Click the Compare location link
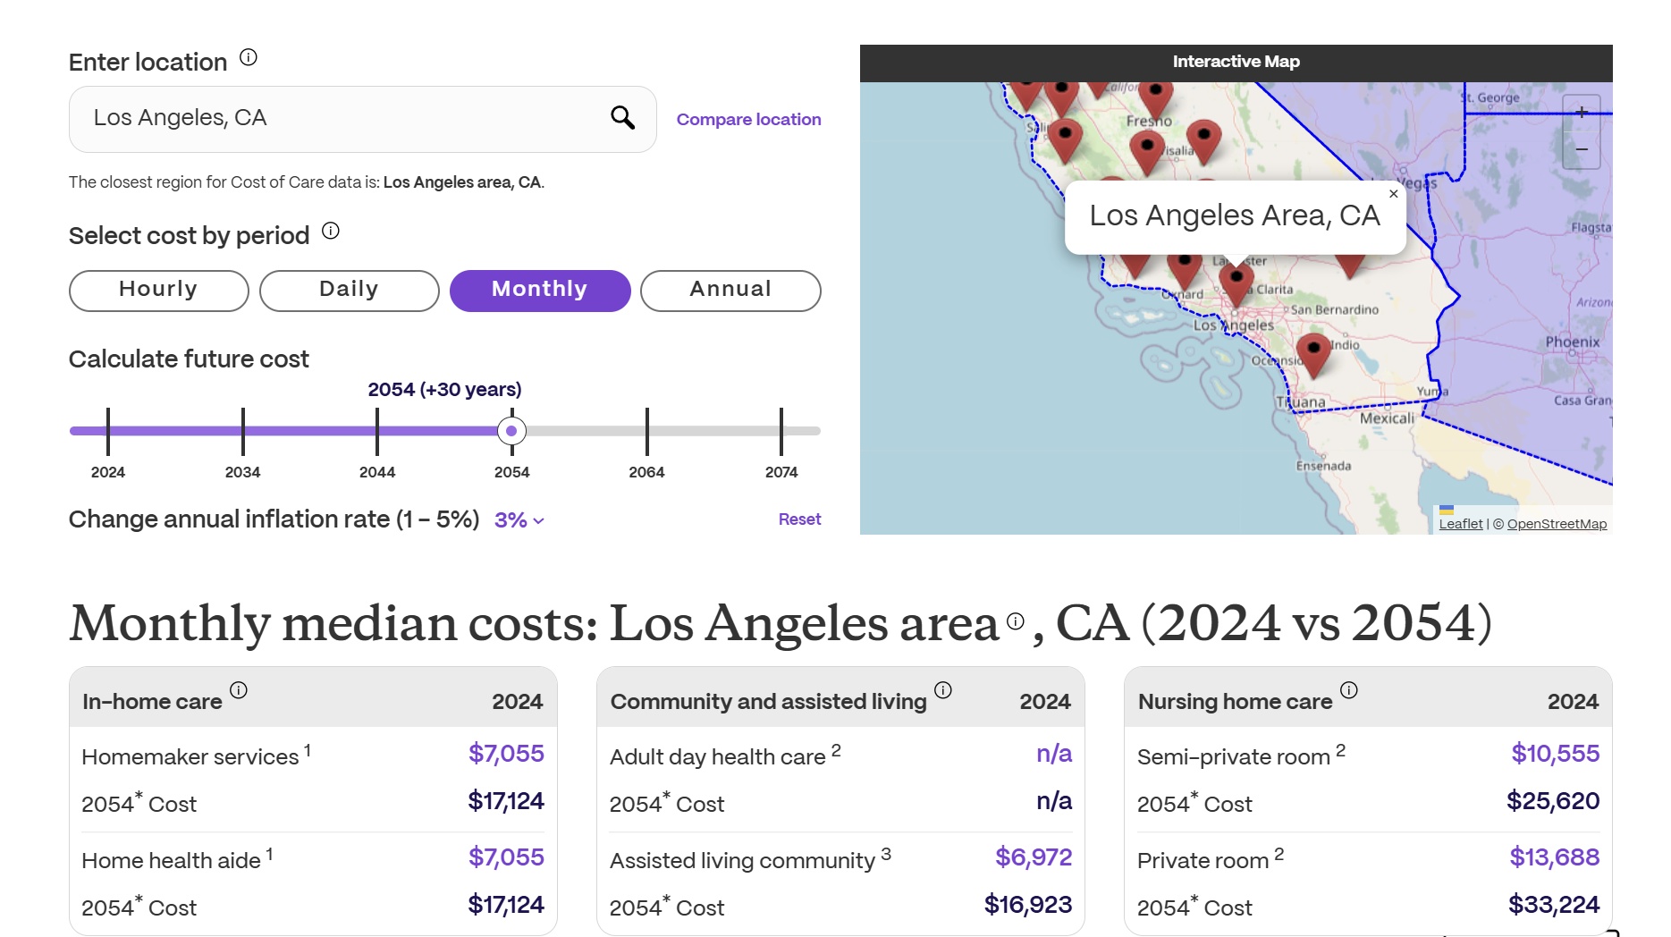This screenshot has width=1671, height=937. (x=748, y=120)
